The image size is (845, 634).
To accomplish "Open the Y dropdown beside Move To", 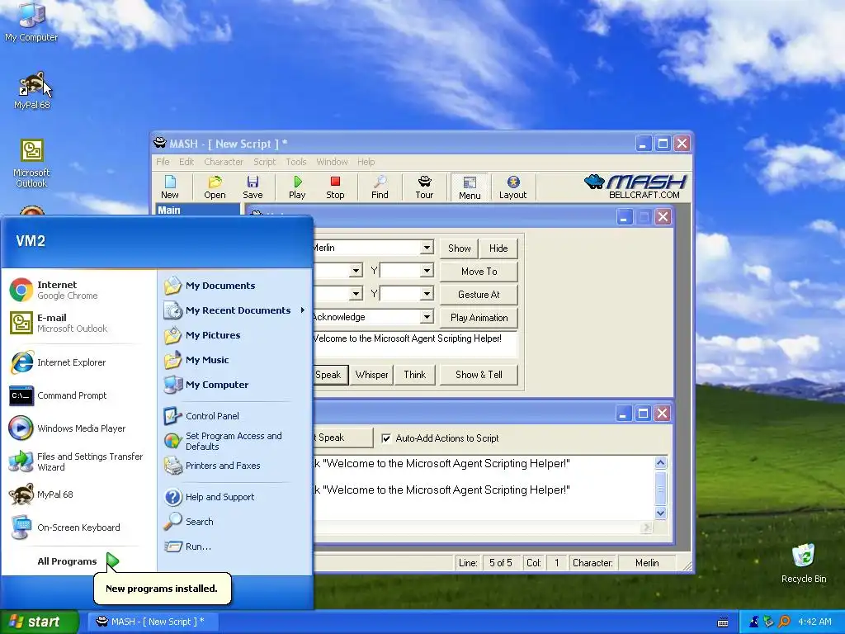I will [427, 271].
